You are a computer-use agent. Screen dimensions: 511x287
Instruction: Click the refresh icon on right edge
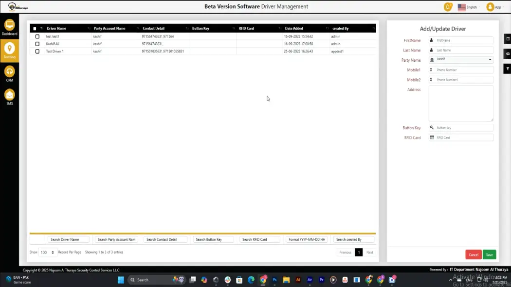(508, 54)
